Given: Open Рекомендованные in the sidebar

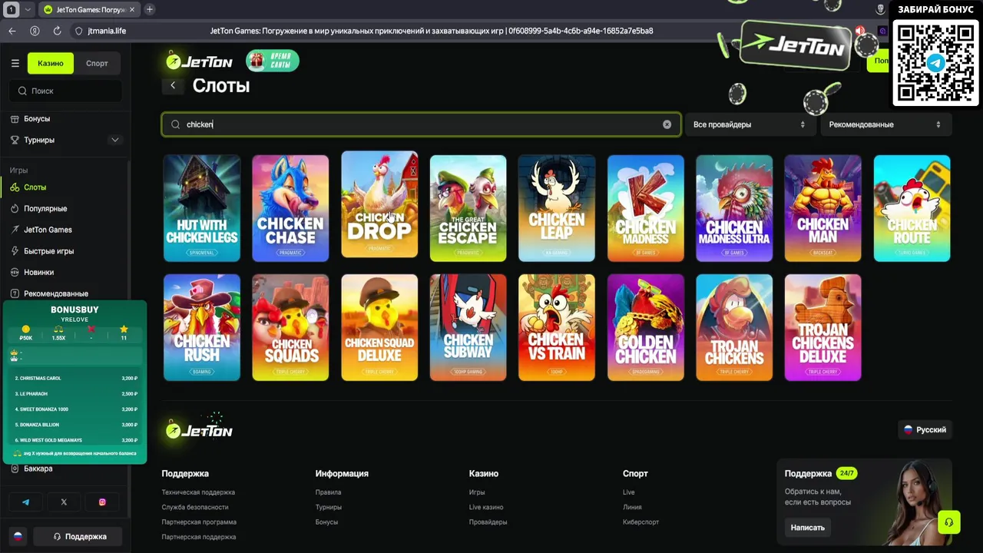Looking at the screenshot, I should click(55, 293).
